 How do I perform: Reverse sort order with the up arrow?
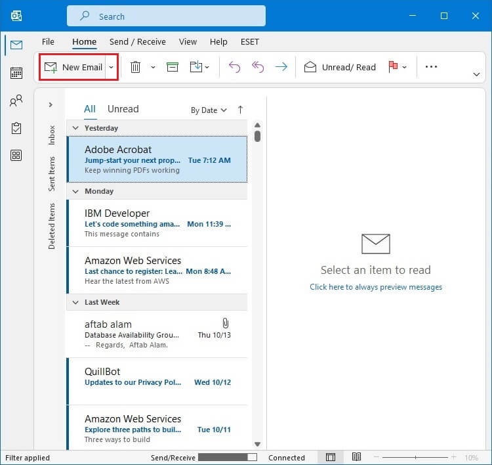tap(240, 110)
